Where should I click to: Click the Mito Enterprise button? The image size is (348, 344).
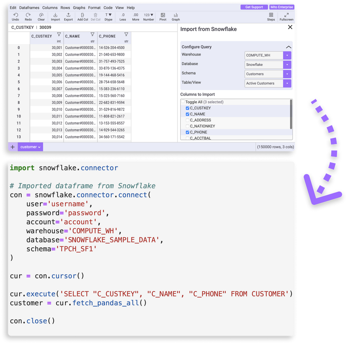click(282, 7)
